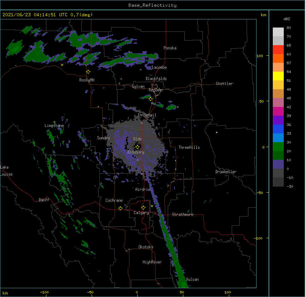
Task: Click the yellow diamond marker below Cochrane
Action: [x=120, y=208]
